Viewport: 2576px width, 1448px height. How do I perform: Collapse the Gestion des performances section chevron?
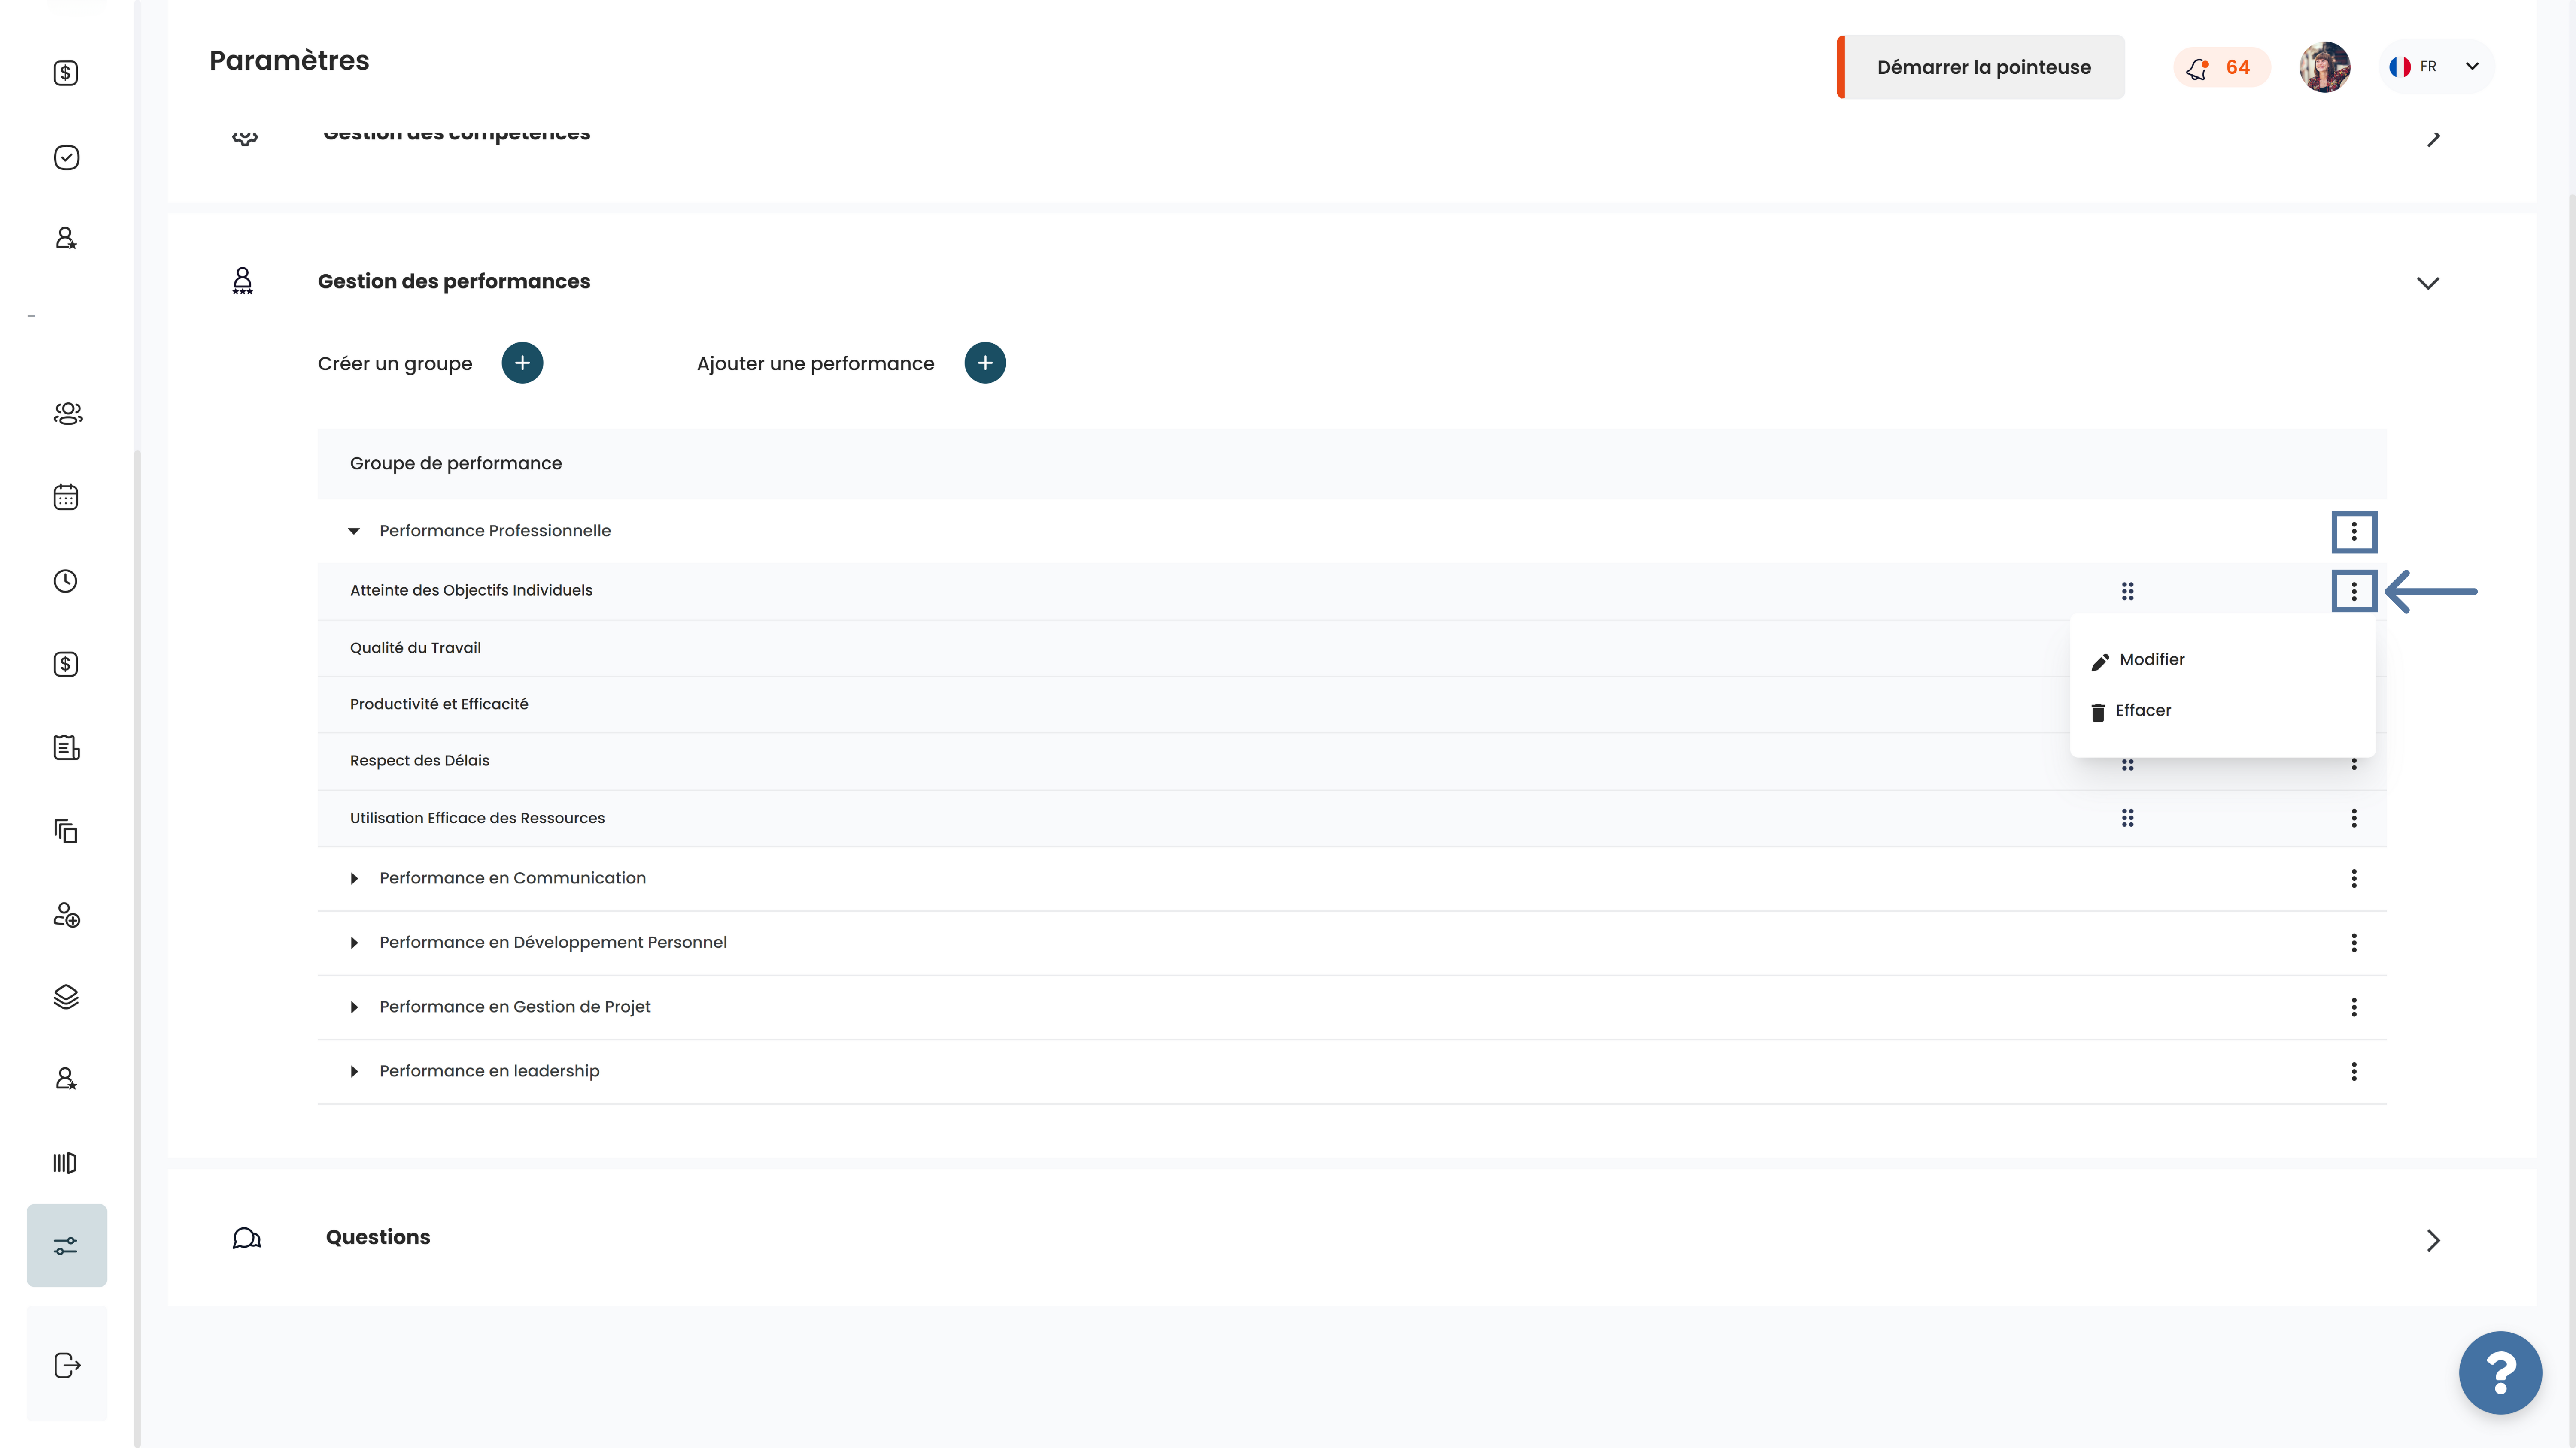point(2428,284)
